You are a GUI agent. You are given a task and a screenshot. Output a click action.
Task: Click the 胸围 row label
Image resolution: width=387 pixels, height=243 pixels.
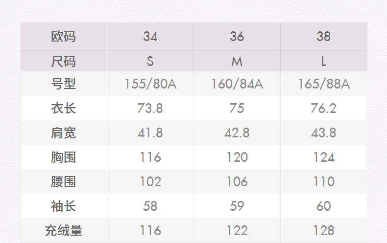[64, 157]
